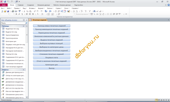The height and width of the screenshot is (102, 170).
Task: Click the Выход button
Action: (x=51, y=68)
